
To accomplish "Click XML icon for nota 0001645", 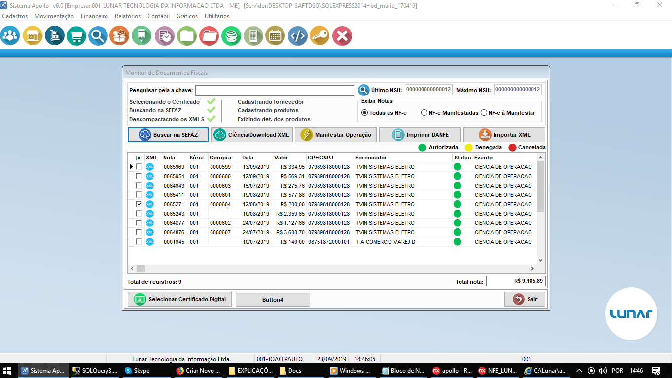I will point(150,242).
